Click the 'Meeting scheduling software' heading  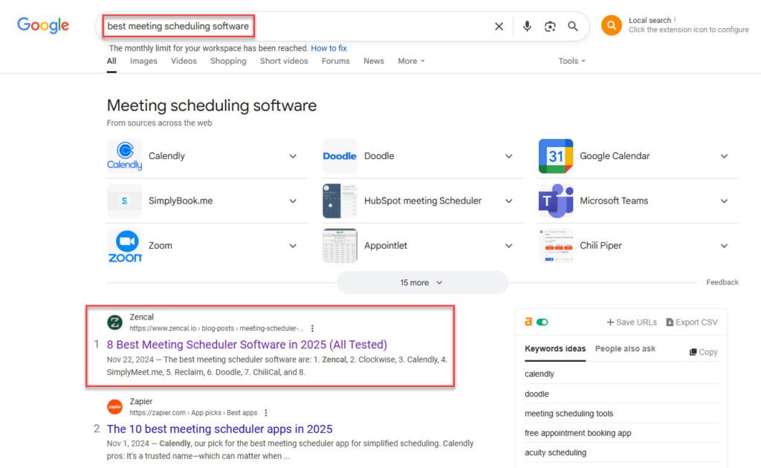[x=212, y=105]
